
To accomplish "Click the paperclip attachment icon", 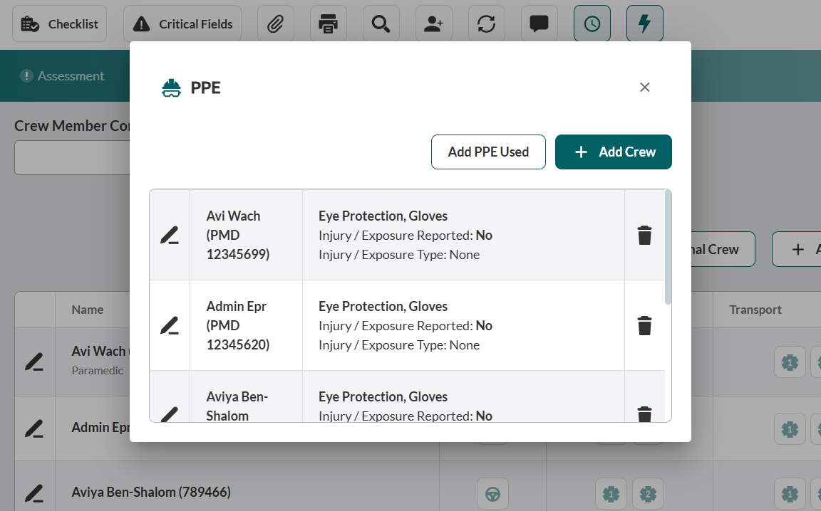I will (x=275, y=24).
